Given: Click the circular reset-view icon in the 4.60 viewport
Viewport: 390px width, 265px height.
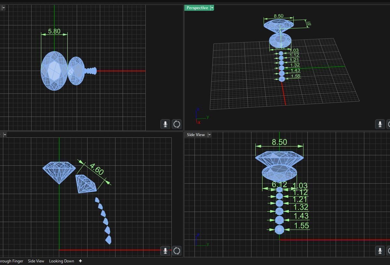Looking at the screenshot, I should 177,251.
